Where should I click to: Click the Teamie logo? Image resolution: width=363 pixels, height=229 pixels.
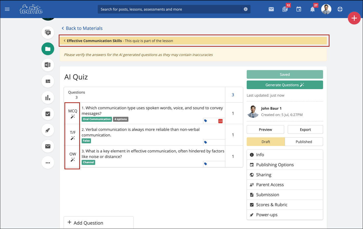pyautogui.click(x=31, y=9)
